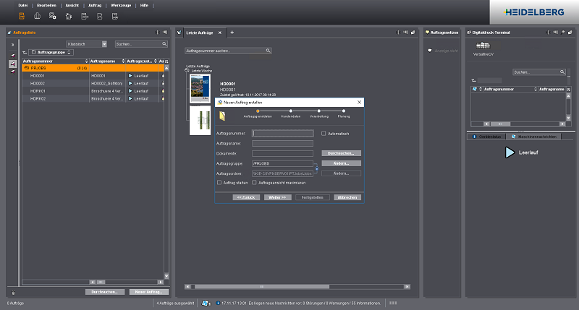Click the last icon in the main toolbar
The width and height of the screenshot is (579, 310).
[x=115, y=15]
